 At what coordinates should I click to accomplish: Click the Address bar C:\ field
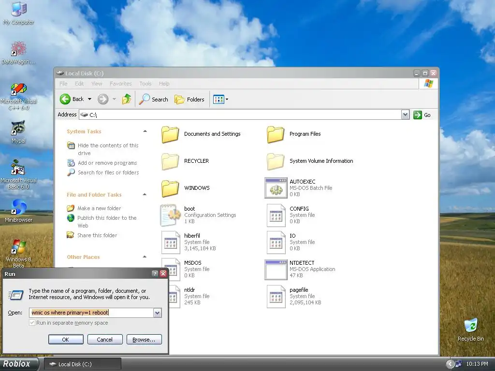coord(240,115)
